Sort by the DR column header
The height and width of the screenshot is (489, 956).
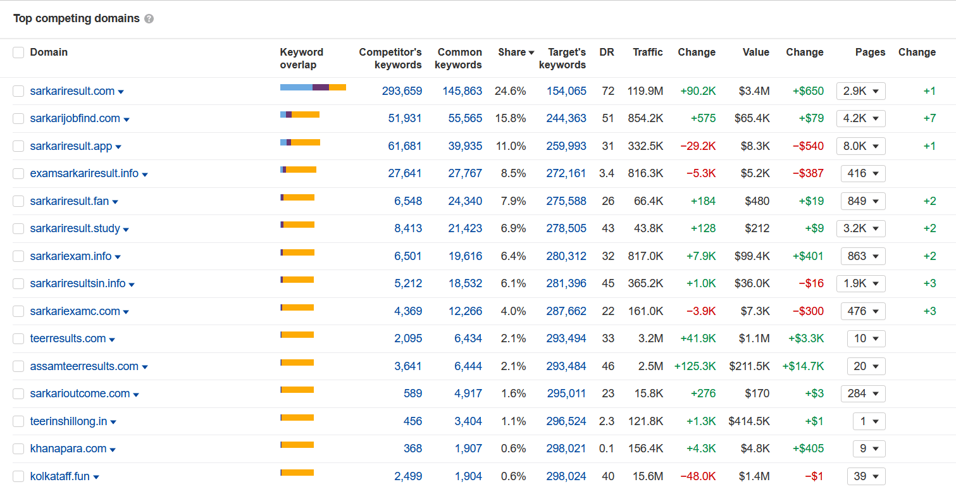point(606,53)
